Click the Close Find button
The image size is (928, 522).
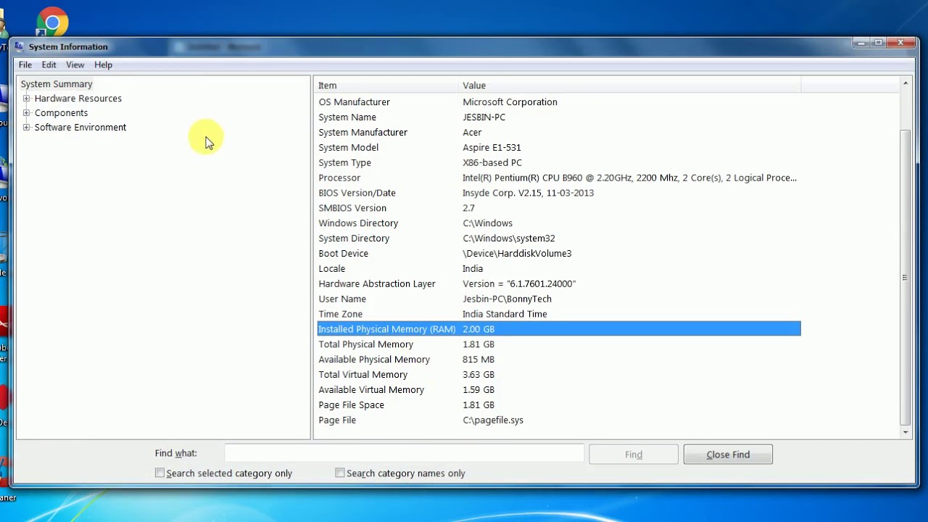(728, 455)
